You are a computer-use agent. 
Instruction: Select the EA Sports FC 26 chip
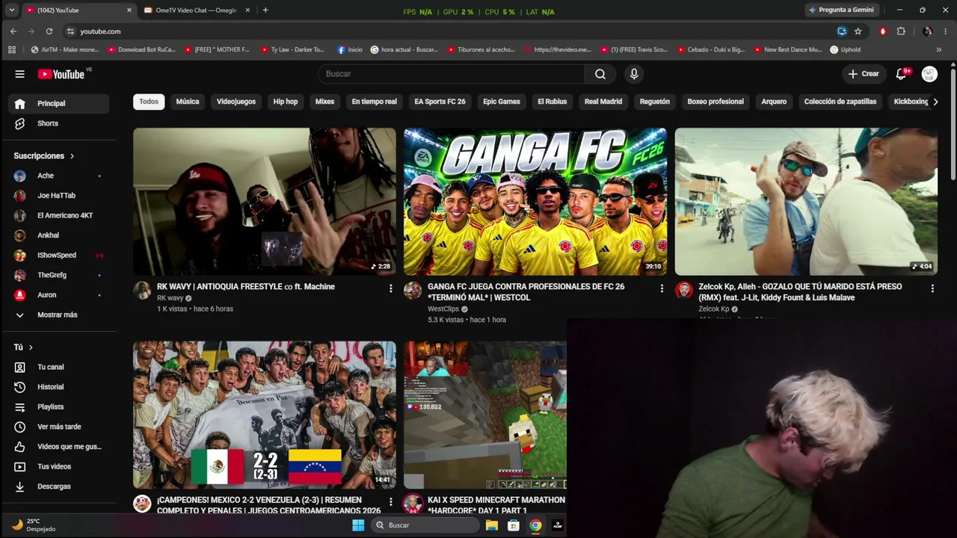[x=440, y=102]
